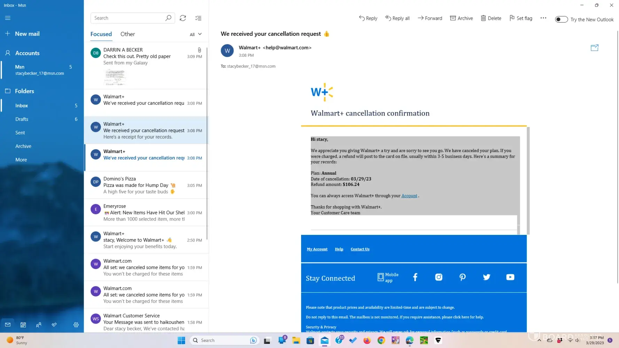Open the message in a new window icon
This screenshot has width=619, height=348.
click(594, 48)
